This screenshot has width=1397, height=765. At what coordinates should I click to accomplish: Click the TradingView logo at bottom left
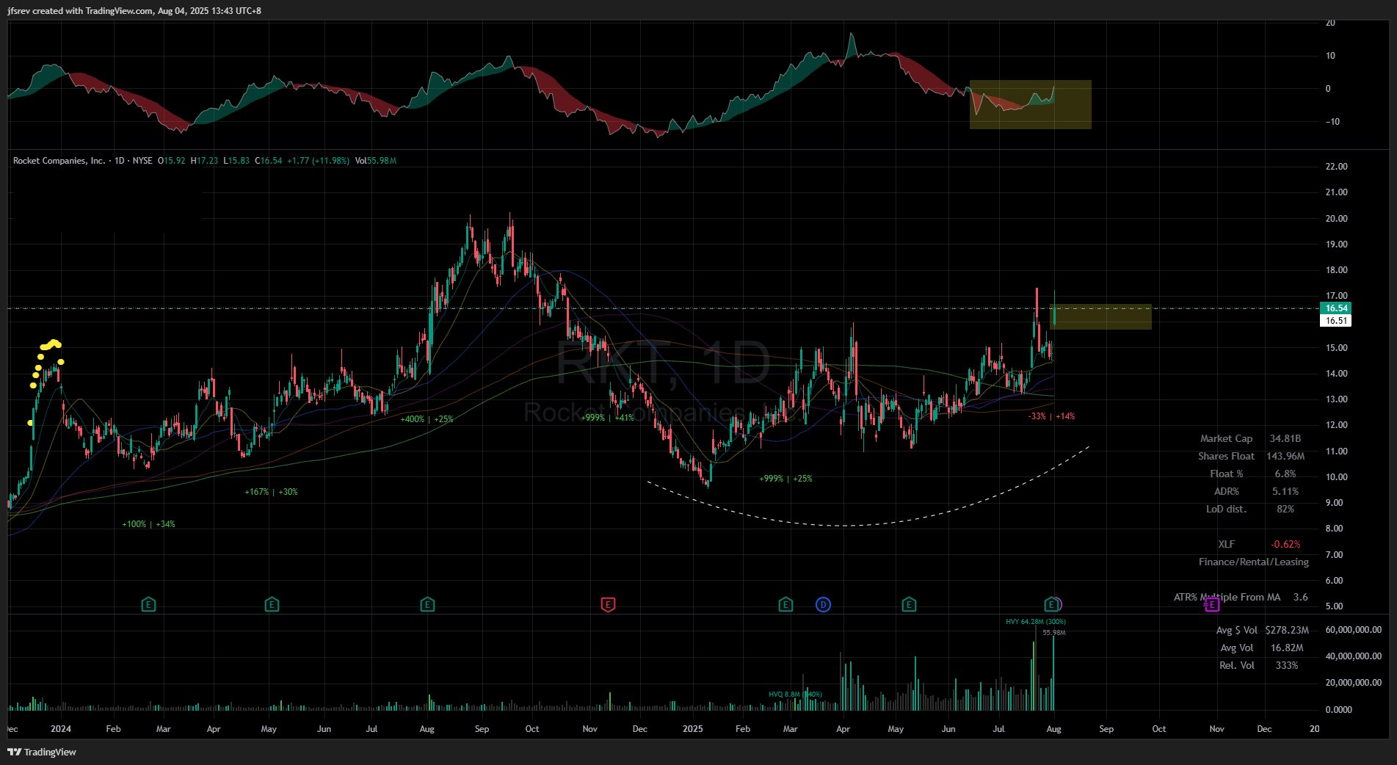(x=42, y=752)
